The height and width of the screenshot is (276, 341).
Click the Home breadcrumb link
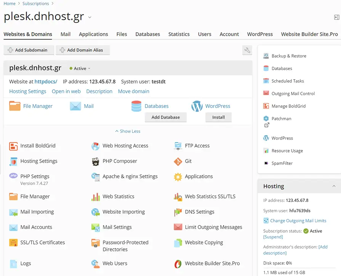click(10, 3)
